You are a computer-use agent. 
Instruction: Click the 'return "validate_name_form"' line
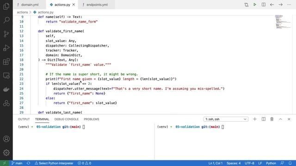click(72, 22)
